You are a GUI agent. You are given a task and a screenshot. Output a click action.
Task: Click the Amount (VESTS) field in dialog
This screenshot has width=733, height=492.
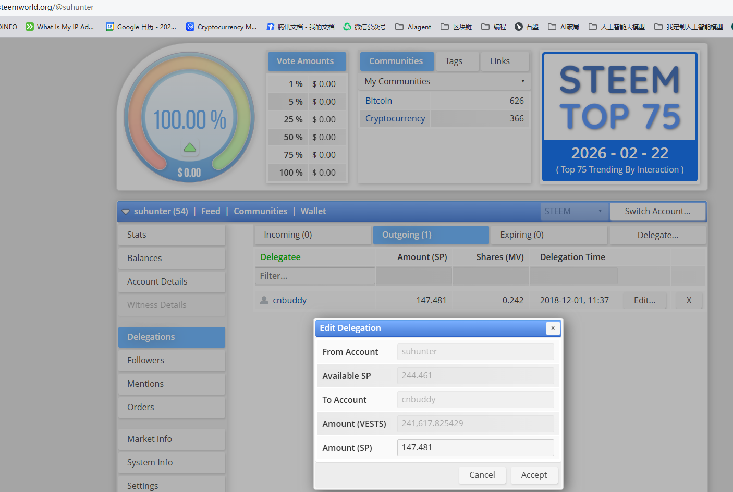pos(475,423)
